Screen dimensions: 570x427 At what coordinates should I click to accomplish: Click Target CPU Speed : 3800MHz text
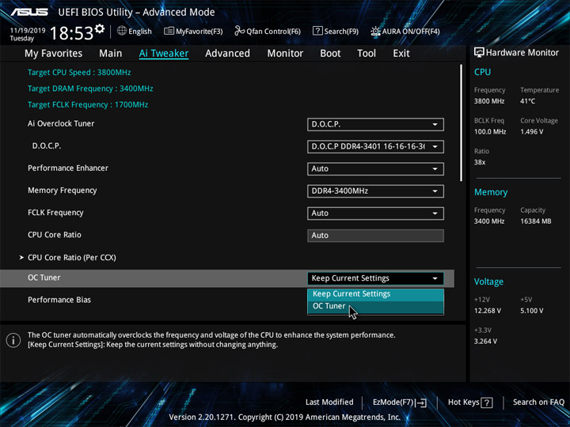click(79, 72)
